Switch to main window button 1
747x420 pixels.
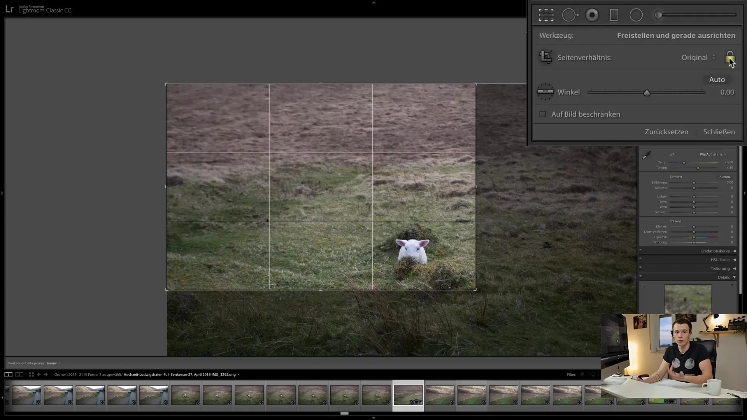[8, 374]
